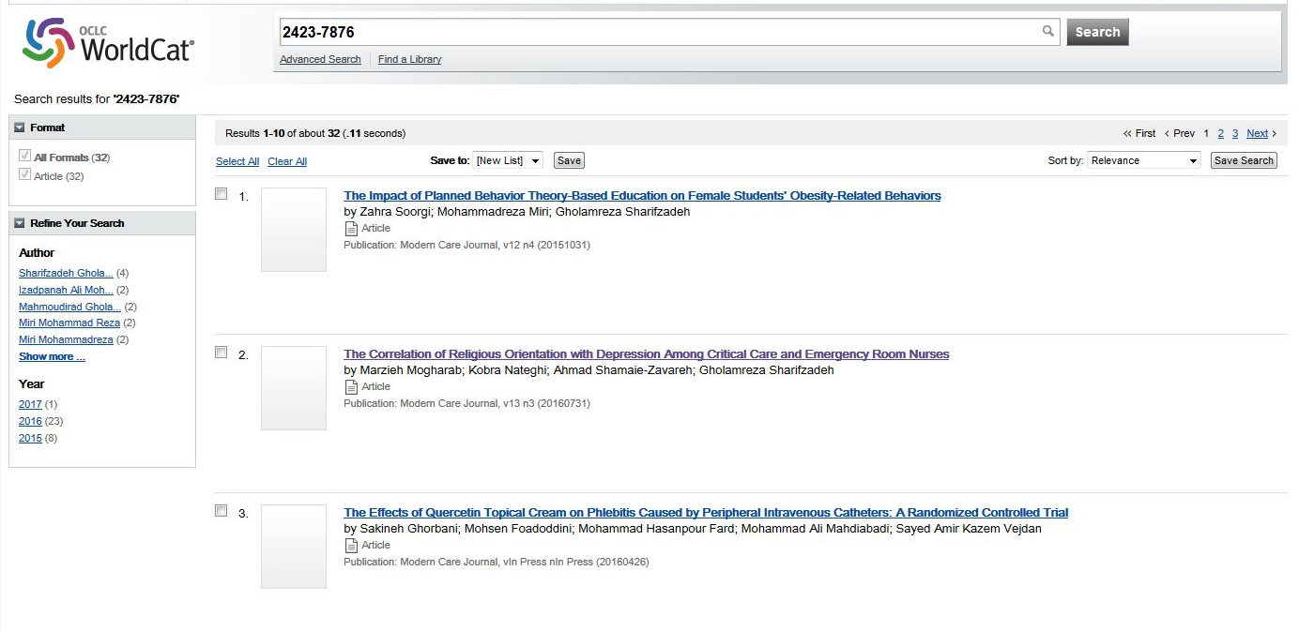Select the checkbox next to result 3
The width and height of the screenshot is (1299, 631).
(x=222, y=511)
